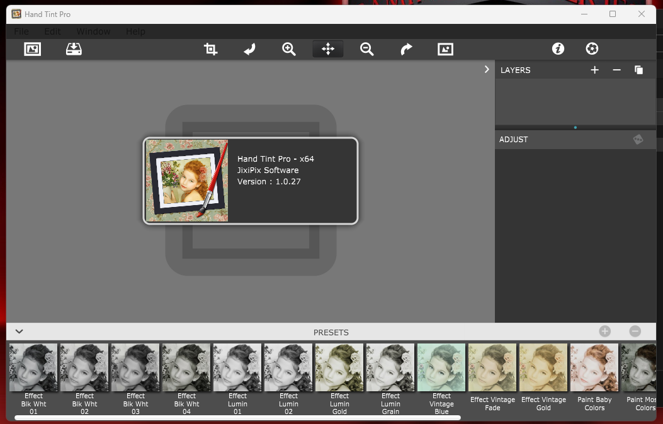Click the randomize dice icon in Adjust
The image size is (663, 424).
coord(638,140)
